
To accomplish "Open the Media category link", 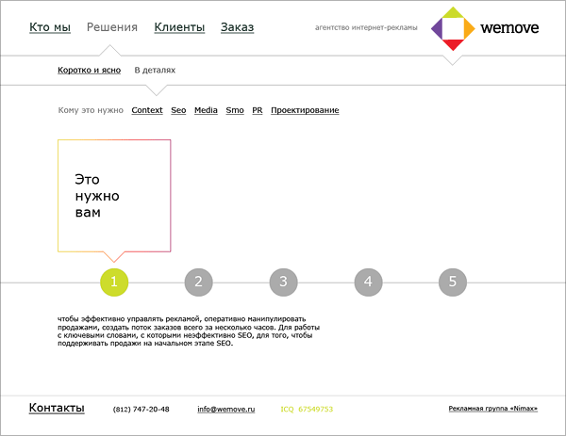I will point(206,111).
